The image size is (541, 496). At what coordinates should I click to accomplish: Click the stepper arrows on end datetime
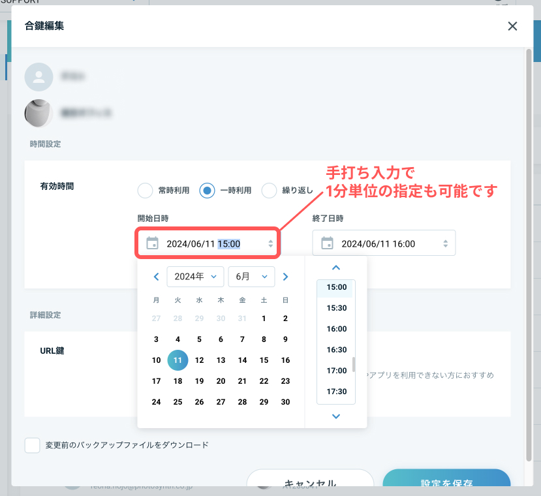tap(446, 243)
